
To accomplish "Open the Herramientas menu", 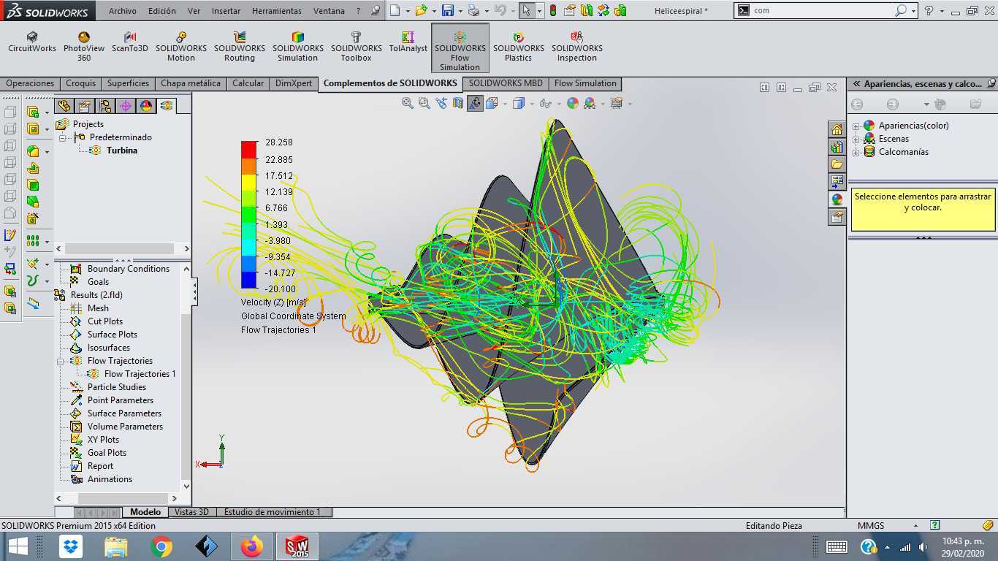I will (x=276, y=11).
